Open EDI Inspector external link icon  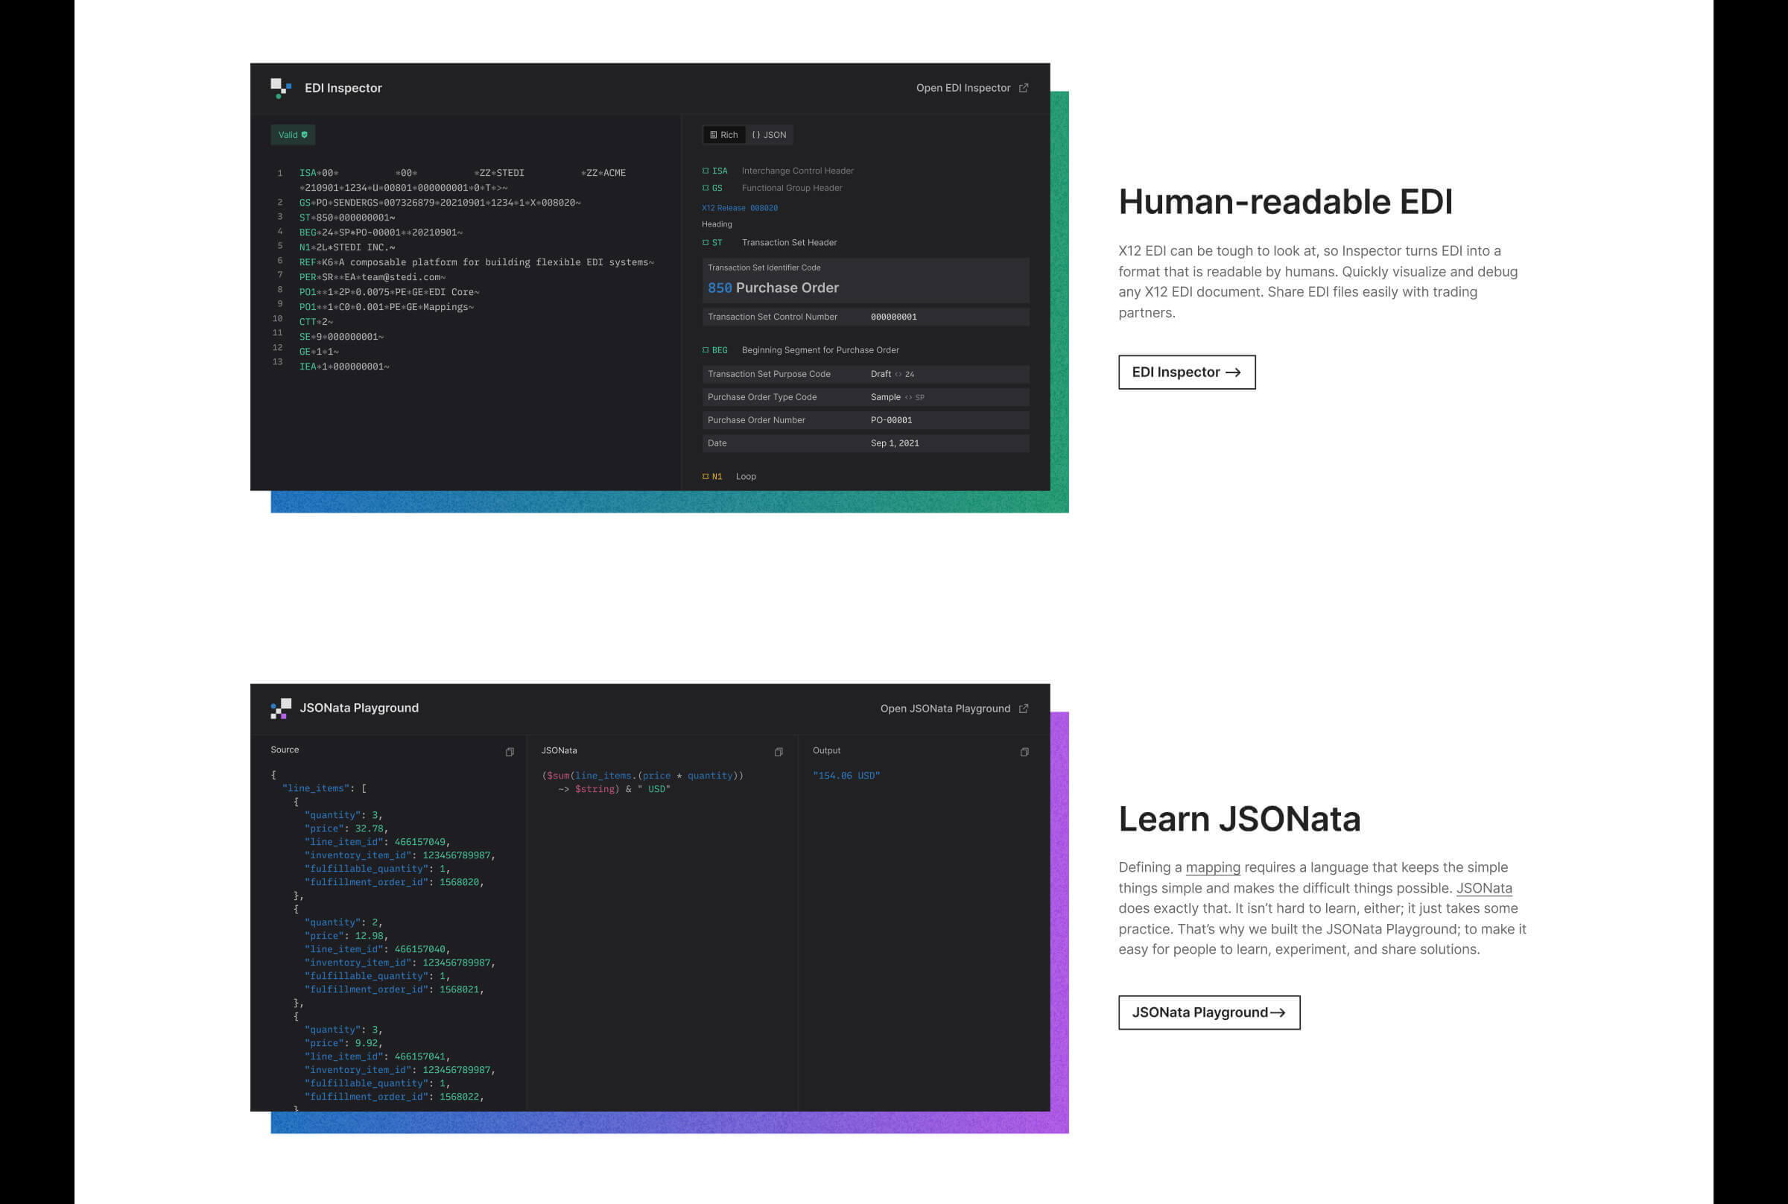tap(1024, 89)
